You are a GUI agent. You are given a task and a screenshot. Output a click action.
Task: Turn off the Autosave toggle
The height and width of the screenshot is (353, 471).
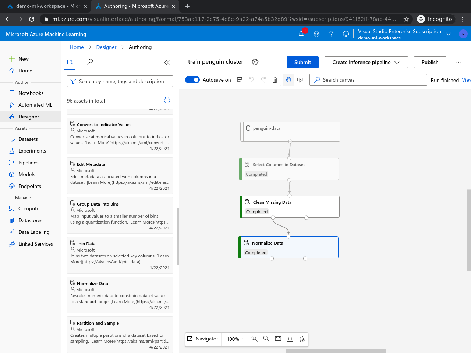point(192,80)
